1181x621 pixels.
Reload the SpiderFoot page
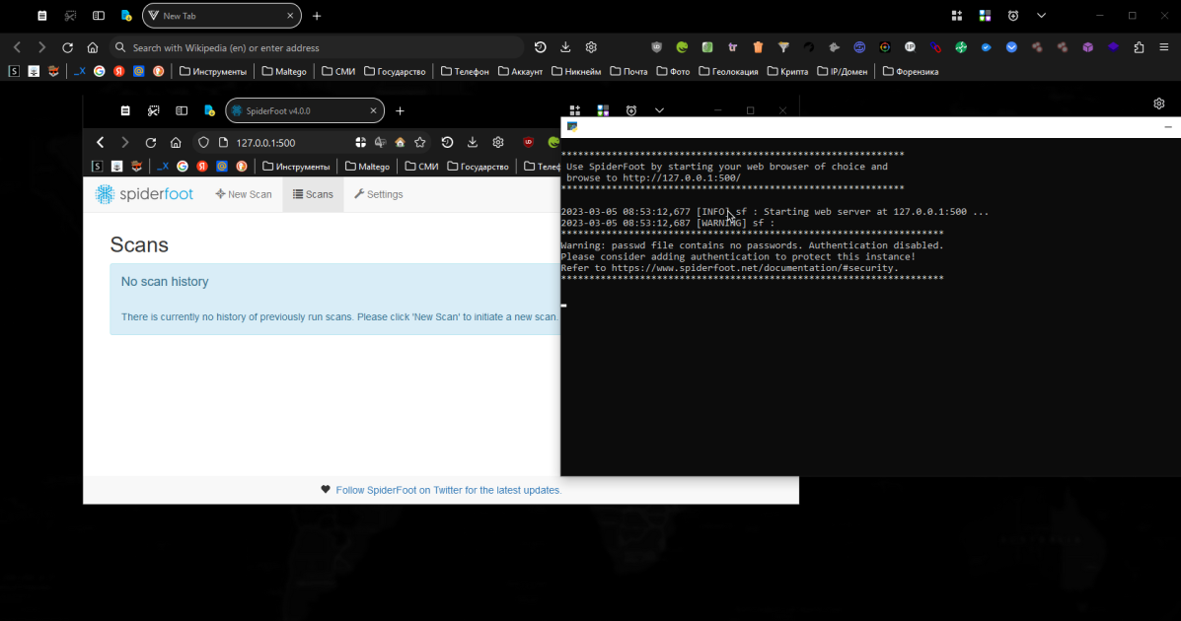151,142
